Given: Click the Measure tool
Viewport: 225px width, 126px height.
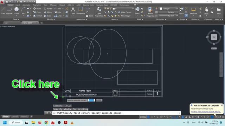Looking at the screenshot, I should coord(193,11).
